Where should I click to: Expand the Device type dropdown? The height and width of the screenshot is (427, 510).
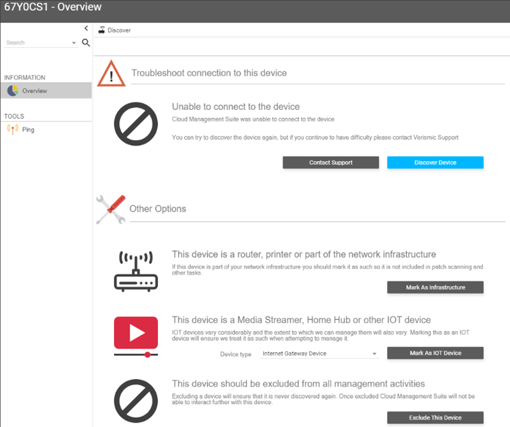click(x=319, y=353)
